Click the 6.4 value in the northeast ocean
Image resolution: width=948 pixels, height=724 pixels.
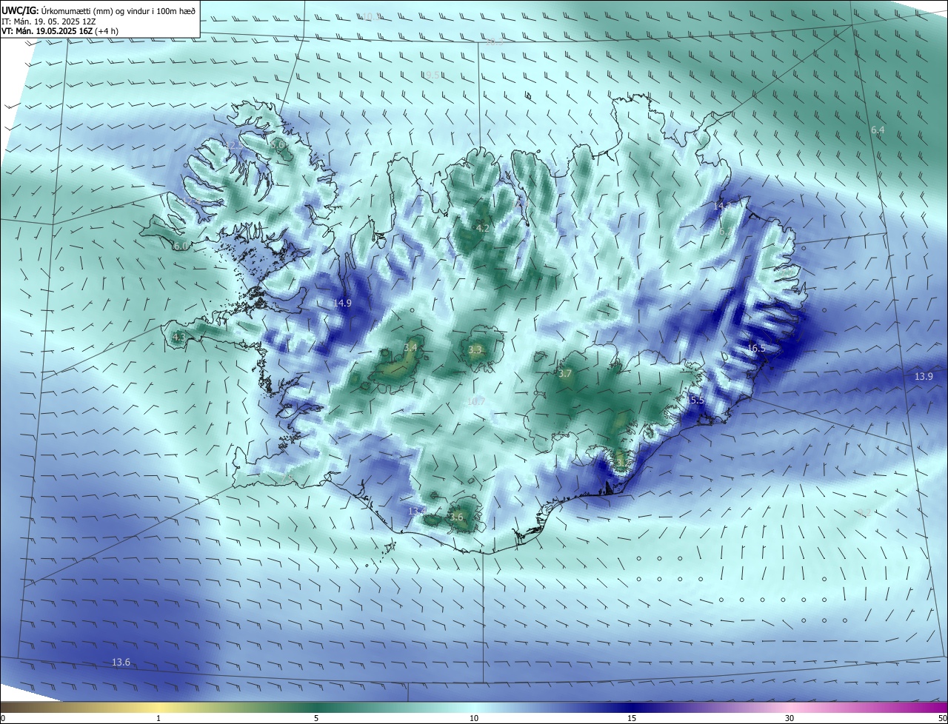(878, 130)
